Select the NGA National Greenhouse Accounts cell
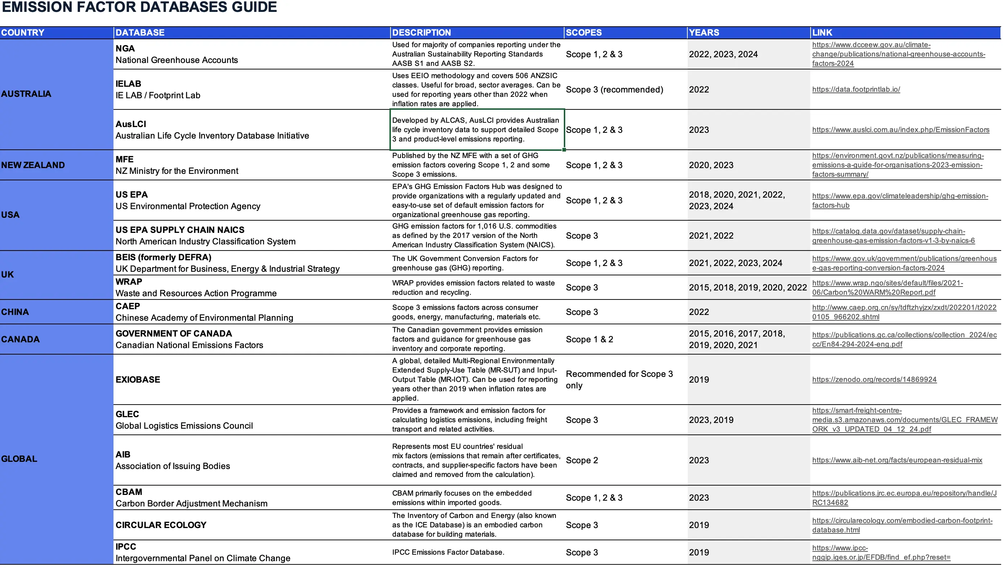Image resolution: width=1008 pixels, height=568 pixels. (x=252, y=54)
